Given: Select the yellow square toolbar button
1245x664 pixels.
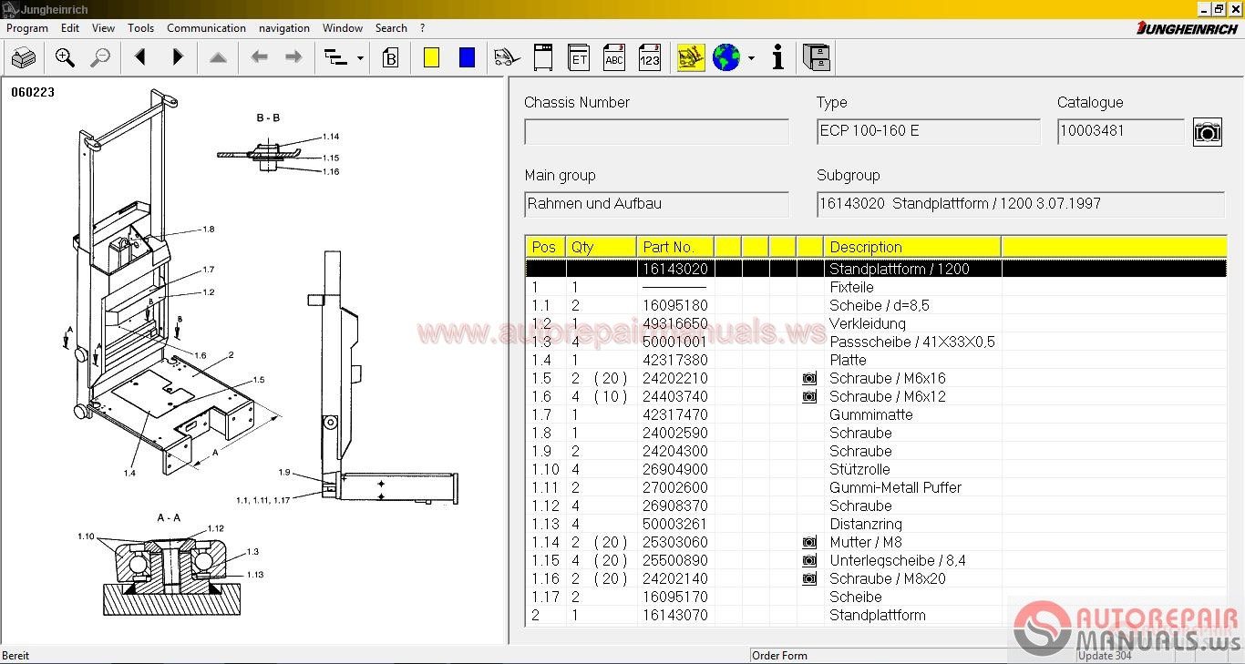Looking at the screenshot, I should [x=431, y=57].
